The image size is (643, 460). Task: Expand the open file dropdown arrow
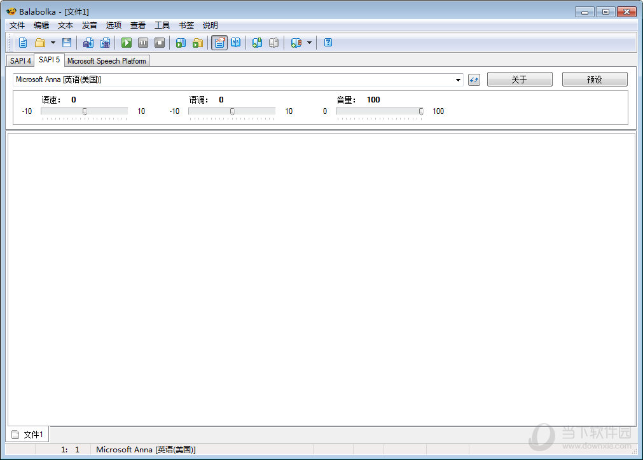pos(53,43)
